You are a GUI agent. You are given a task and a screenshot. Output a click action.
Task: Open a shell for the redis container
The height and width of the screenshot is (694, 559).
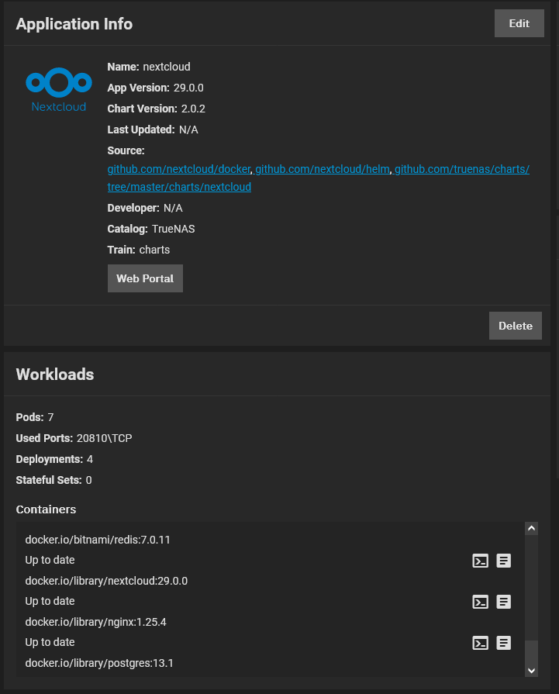pyautogui.click(x=480, y=561)
